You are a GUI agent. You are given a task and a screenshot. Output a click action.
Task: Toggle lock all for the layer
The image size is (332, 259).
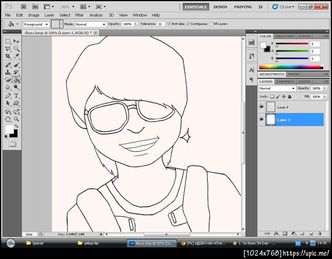click(x=289, y=97)
